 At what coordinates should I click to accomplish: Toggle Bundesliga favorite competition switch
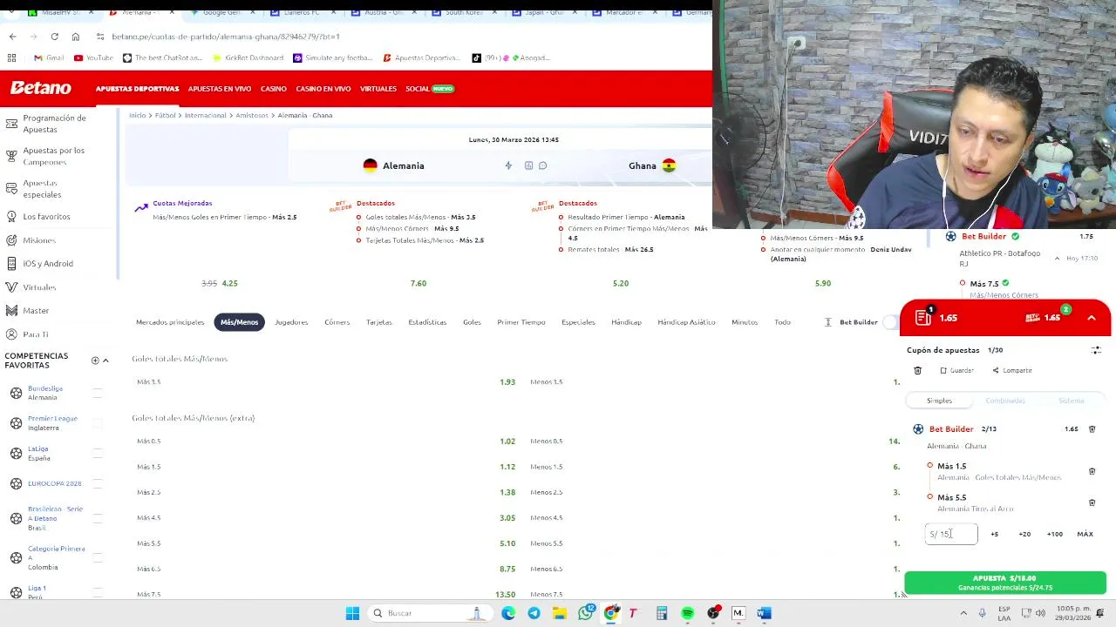click(x=98, y=393)
